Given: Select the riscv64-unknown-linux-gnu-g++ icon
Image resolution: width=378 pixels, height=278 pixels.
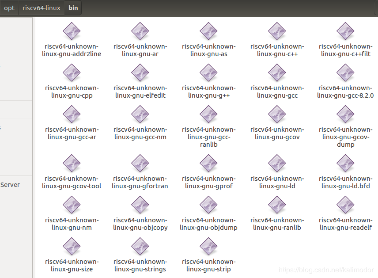Looking at the screenshot, I should pyautogui.click(x=208, y=72).
